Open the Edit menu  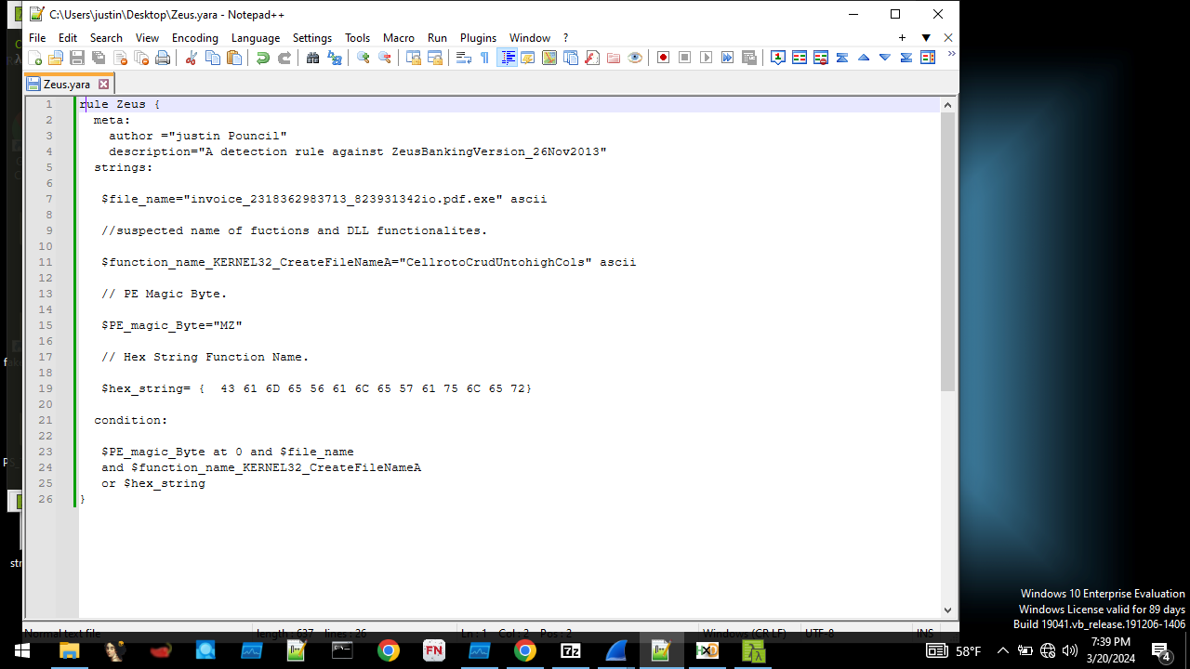[68, 38]
